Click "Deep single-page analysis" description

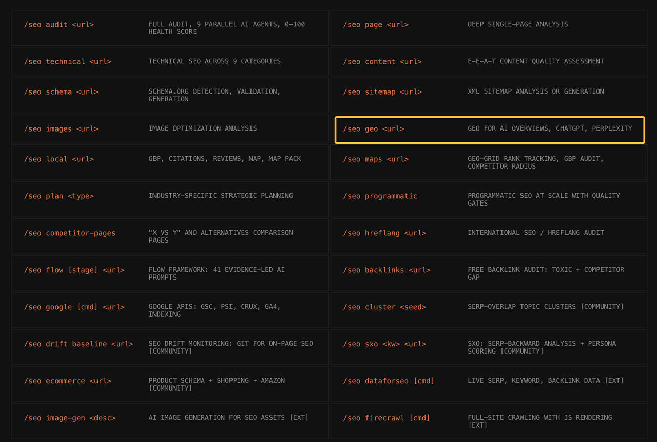(x=518, y=24)
